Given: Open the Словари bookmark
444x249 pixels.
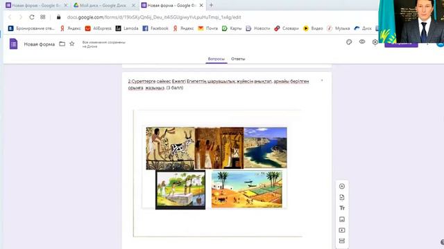Looking at the screenshot, I should point(287,28).
